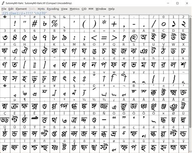Maximize the FontForge window

tap(177, 3)
